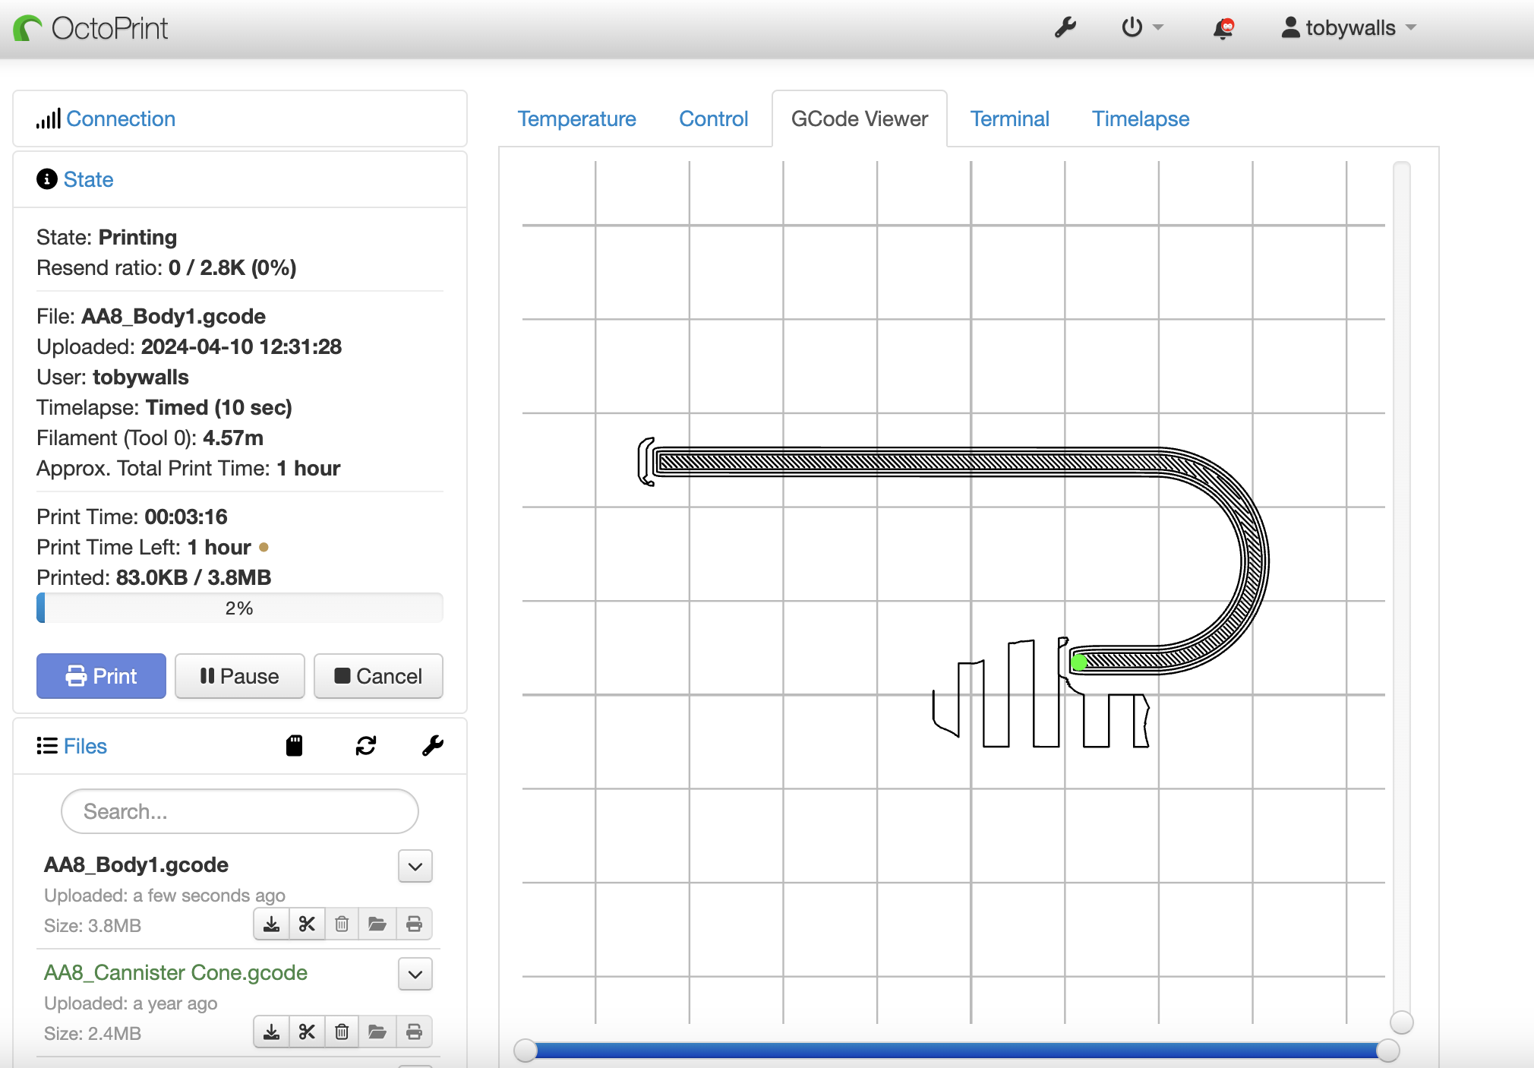Cancel the current print
The image size is (1534, 1068).
point(378,676)
